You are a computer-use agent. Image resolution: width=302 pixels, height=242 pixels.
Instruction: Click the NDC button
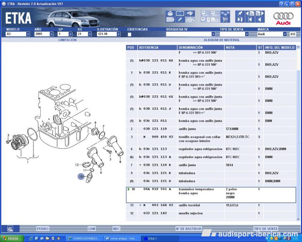[116, 229]
